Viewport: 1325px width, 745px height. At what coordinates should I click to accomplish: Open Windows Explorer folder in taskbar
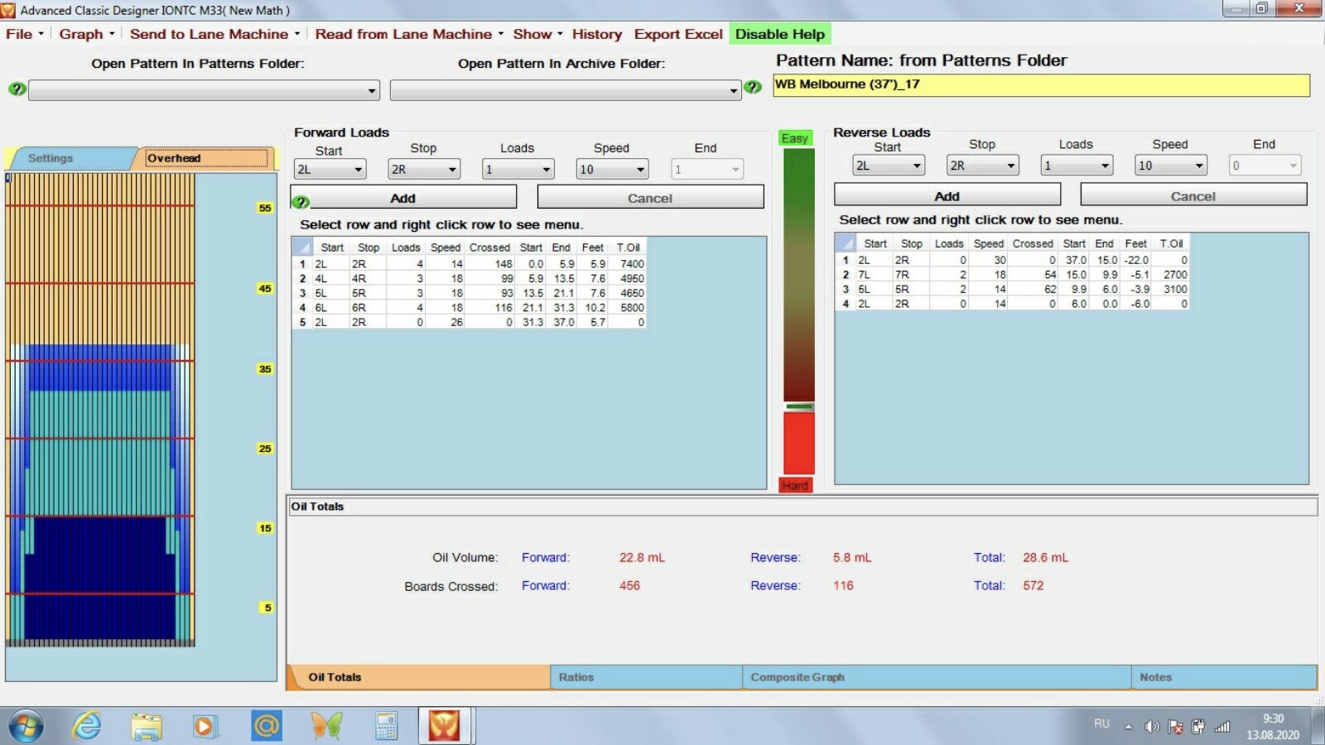[147, 726]
